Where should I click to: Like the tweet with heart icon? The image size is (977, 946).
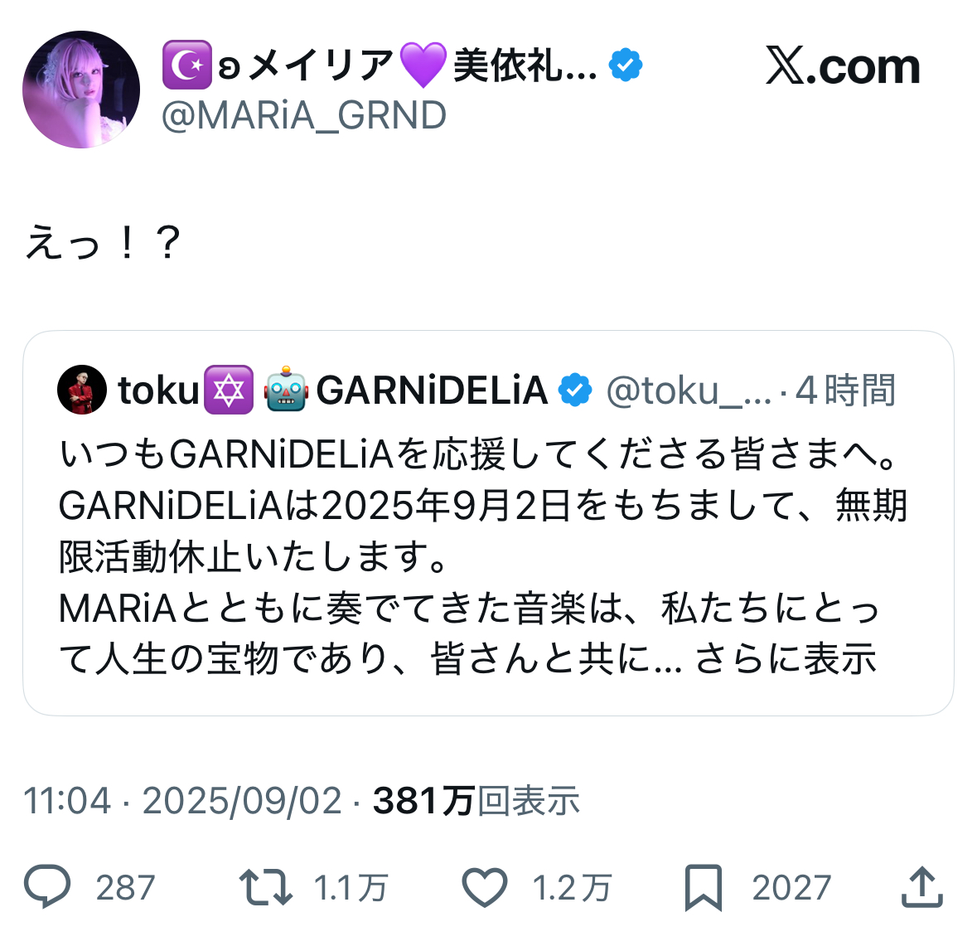(484, 887)
